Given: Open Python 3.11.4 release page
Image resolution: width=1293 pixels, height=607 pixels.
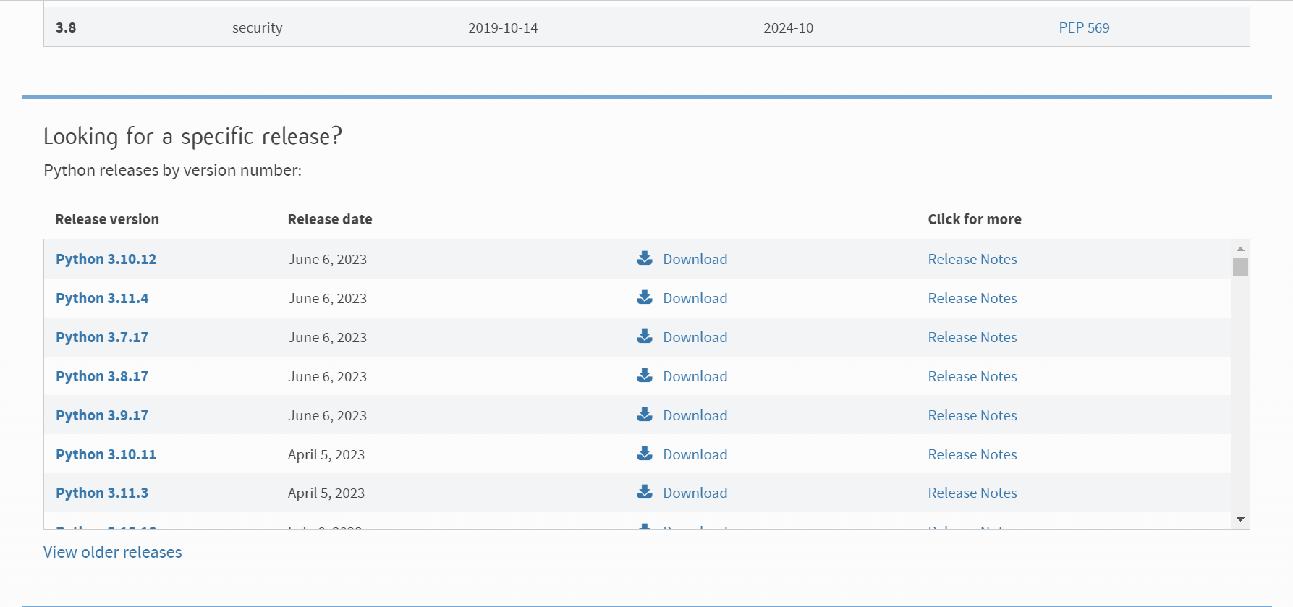Looking at the screenshot, I should tap(102, 298).
